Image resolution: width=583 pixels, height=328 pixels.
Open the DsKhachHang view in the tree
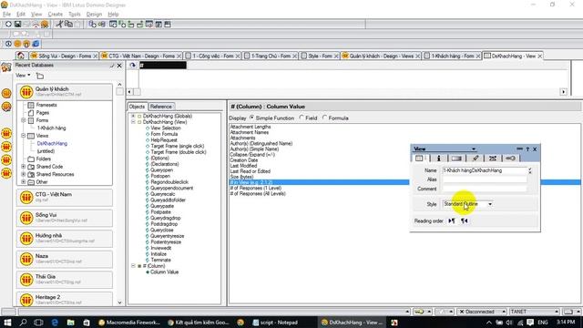(52, 144)
